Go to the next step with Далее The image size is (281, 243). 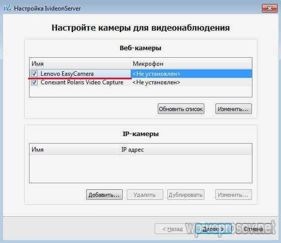point(213,228)
